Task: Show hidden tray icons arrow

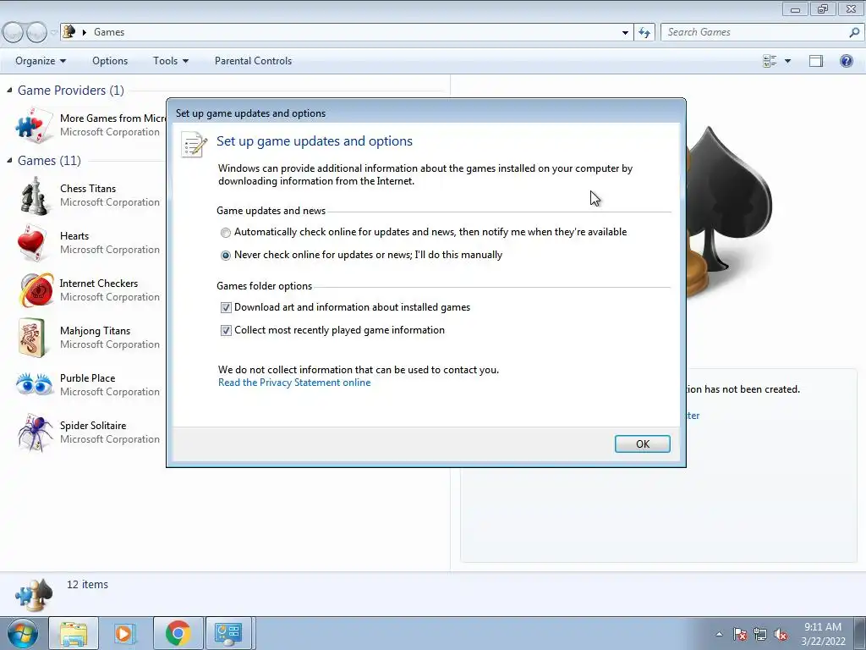Action: (x=719, y=634)
